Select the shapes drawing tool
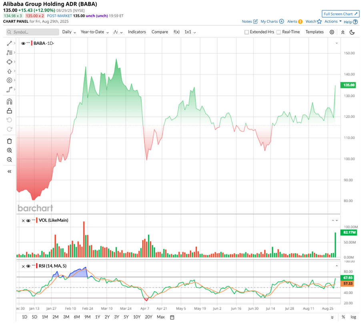This screenshot has height=324, width=361. [x=9, y=62]
